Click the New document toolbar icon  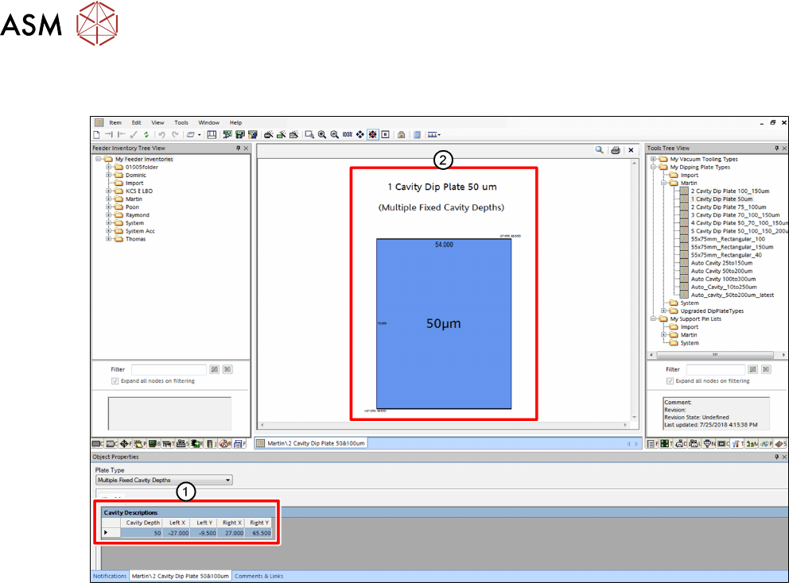(96, 135)
